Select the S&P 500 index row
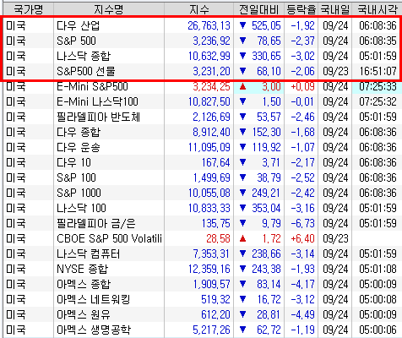This screenshot has height=338, width=402. point(201,41)
